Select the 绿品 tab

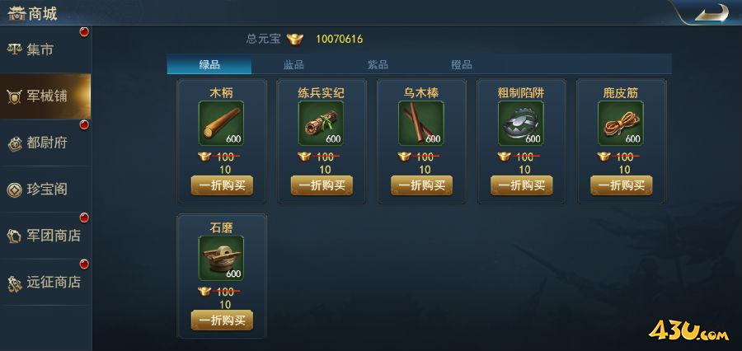pyautogui.click(x=209, y=65)
